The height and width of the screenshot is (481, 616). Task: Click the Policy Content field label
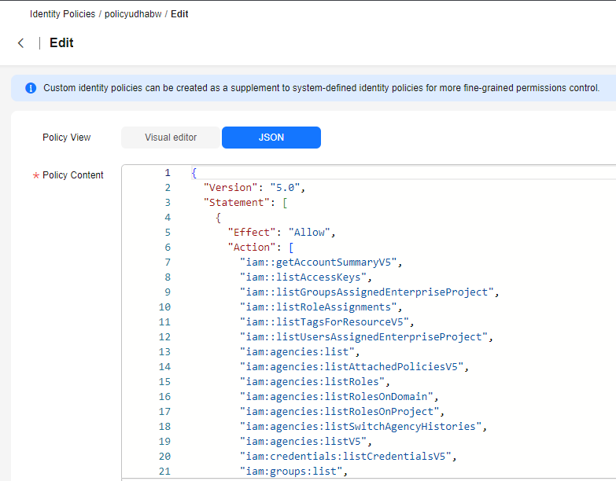coord(73,175)
